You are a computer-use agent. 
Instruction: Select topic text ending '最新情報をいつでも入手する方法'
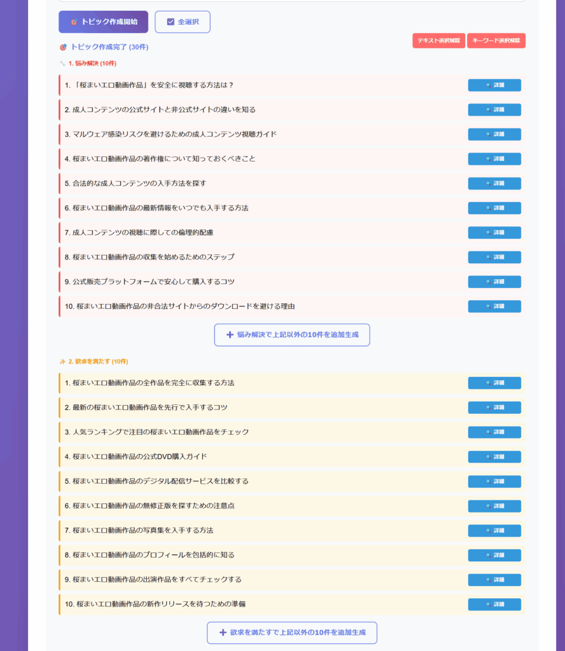(157, 208)
